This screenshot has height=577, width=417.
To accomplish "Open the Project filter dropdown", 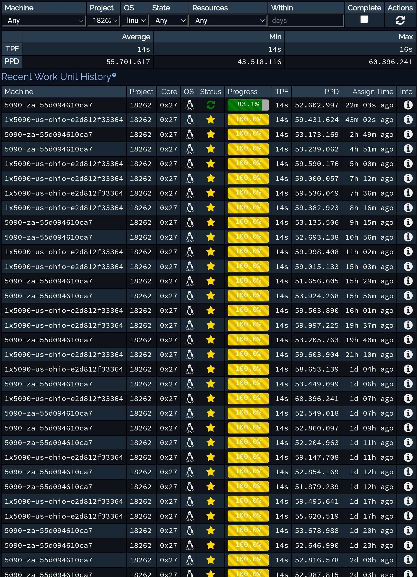I will pos(103,20).
